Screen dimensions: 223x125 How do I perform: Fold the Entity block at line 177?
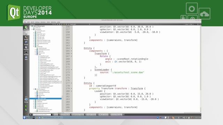click(x=71, y=83)
